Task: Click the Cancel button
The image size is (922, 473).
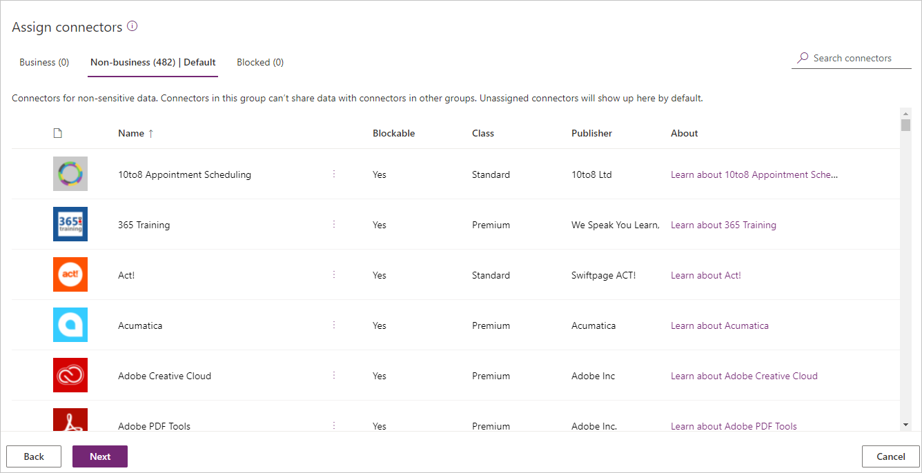Action: [890, 456]
